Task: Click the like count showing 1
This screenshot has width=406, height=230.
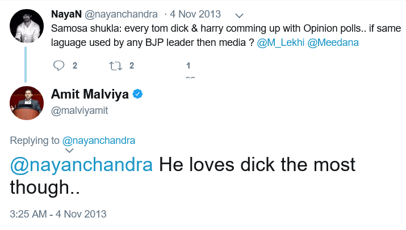Action: click(x=189, y=66)
